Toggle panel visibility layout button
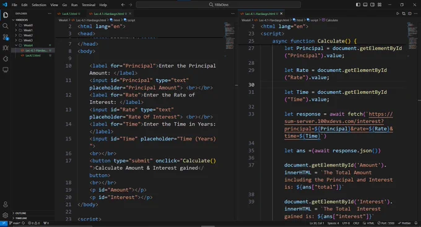This screenshot has height=227, width=421. (x=365, y=4)
